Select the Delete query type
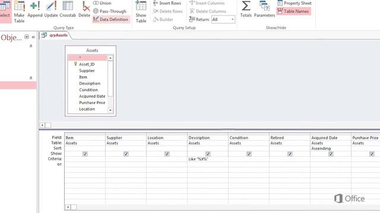380x213 pixels. [x=84, y=9]
